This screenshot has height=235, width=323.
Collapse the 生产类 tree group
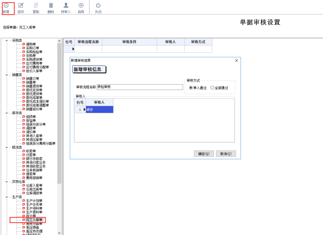click(7, 197)
